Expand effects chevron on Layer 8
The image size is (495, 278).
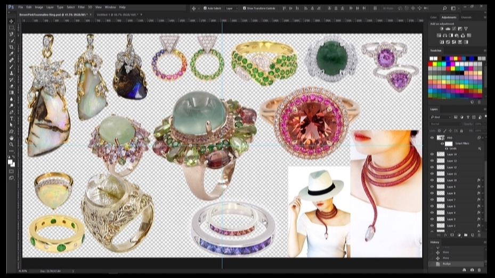(483, 193)
